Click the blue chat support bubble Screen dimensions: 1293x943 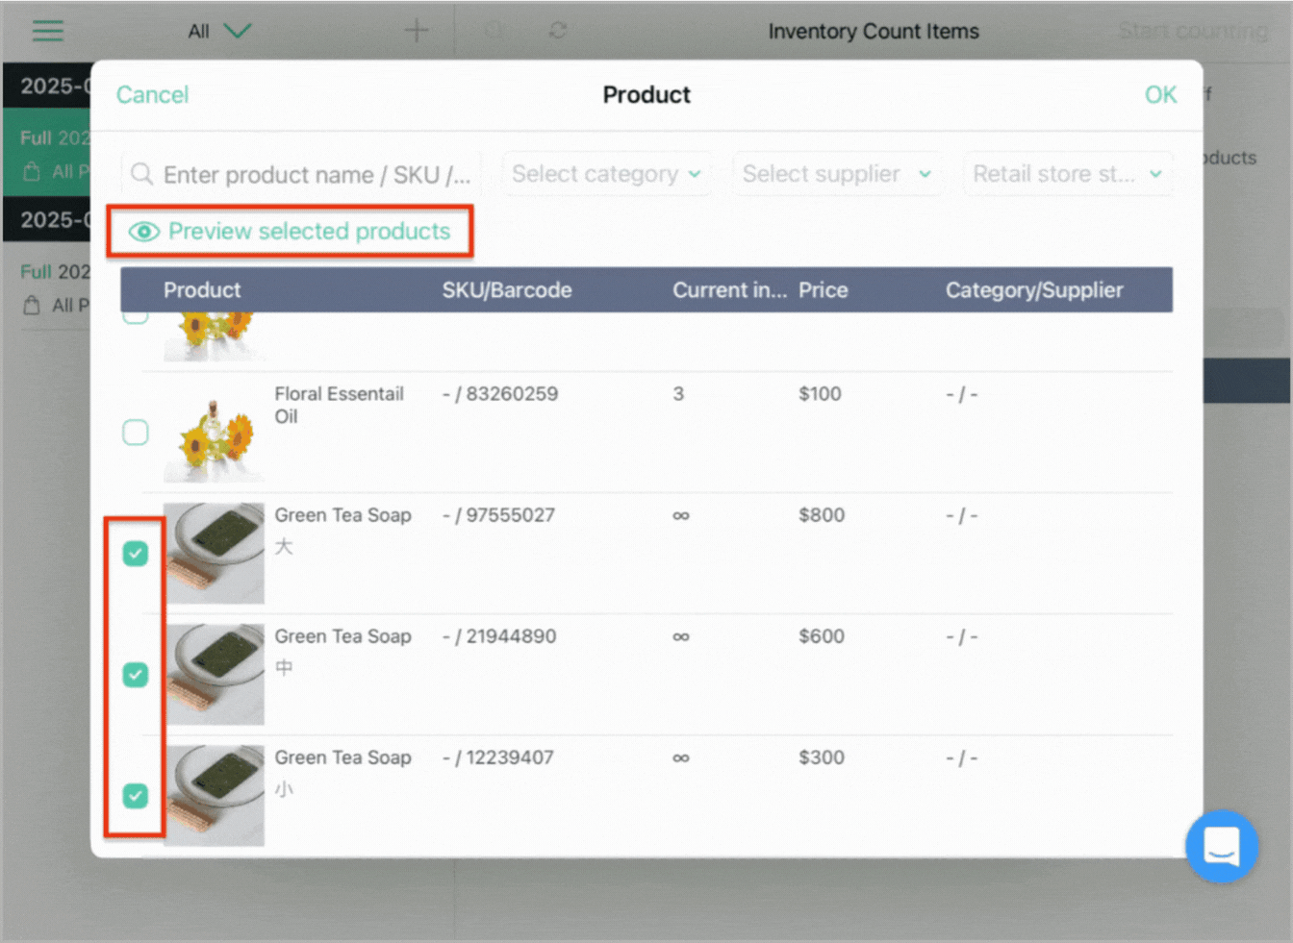pyautogui.click(x=1222, y=847)
